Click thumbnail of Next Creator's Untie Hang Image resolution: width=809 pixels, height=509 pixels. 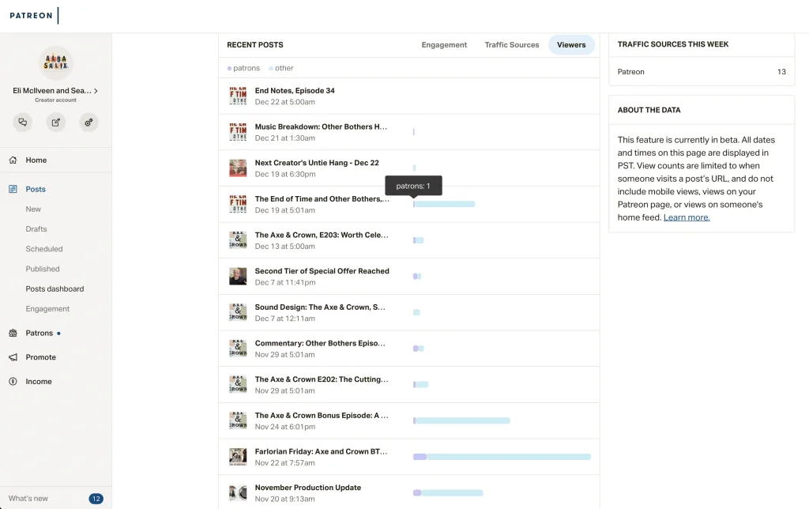[238, 168]
